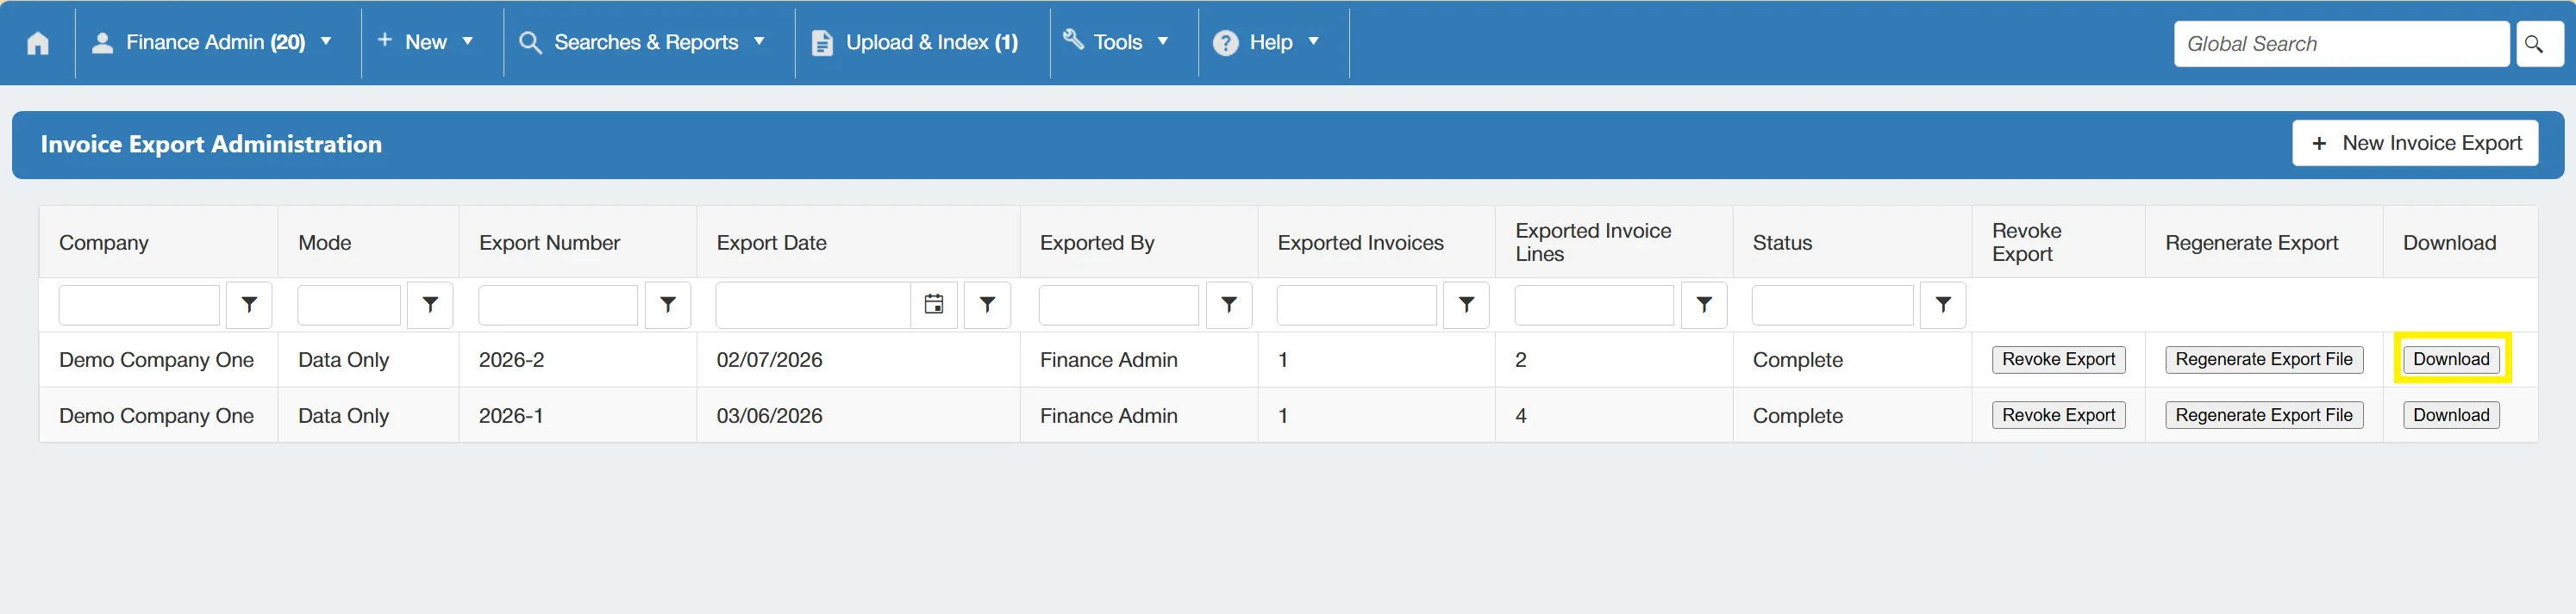Open the Export Date filter icon
The height and width of the screenshot is (614, 2576).
[x=987, y=306]
